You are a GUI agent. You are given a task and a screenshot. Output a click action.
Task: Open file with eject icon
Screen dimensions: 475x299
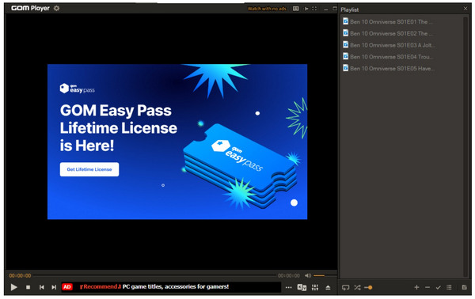coord(328,287)
